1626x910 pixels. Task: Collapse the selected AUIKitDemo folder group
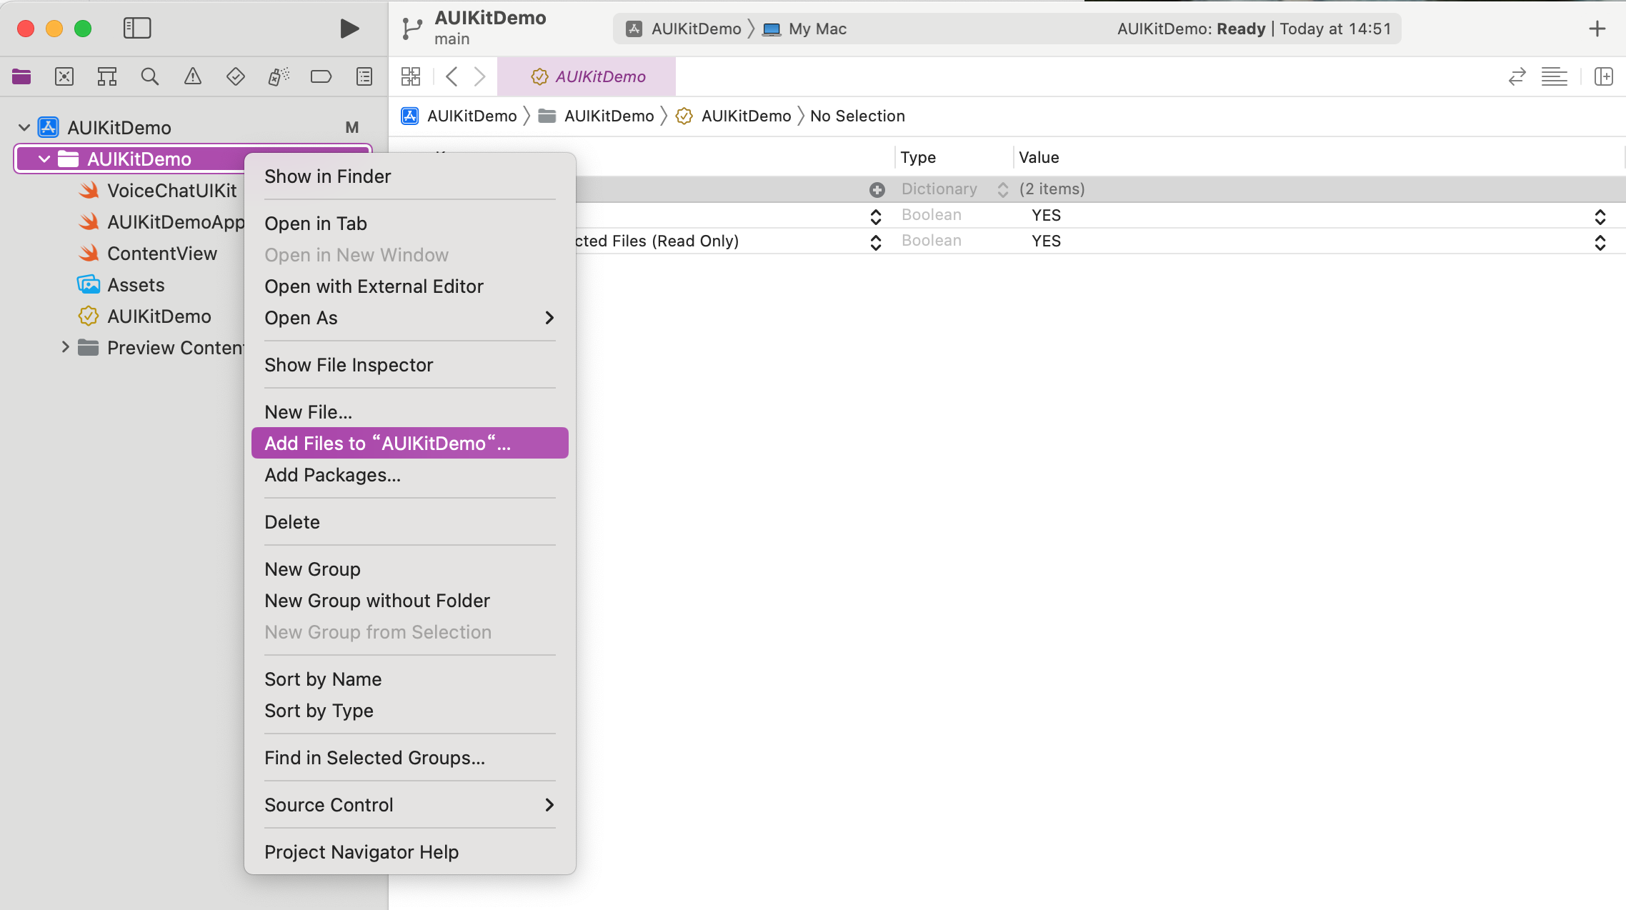tap(44, 159)
